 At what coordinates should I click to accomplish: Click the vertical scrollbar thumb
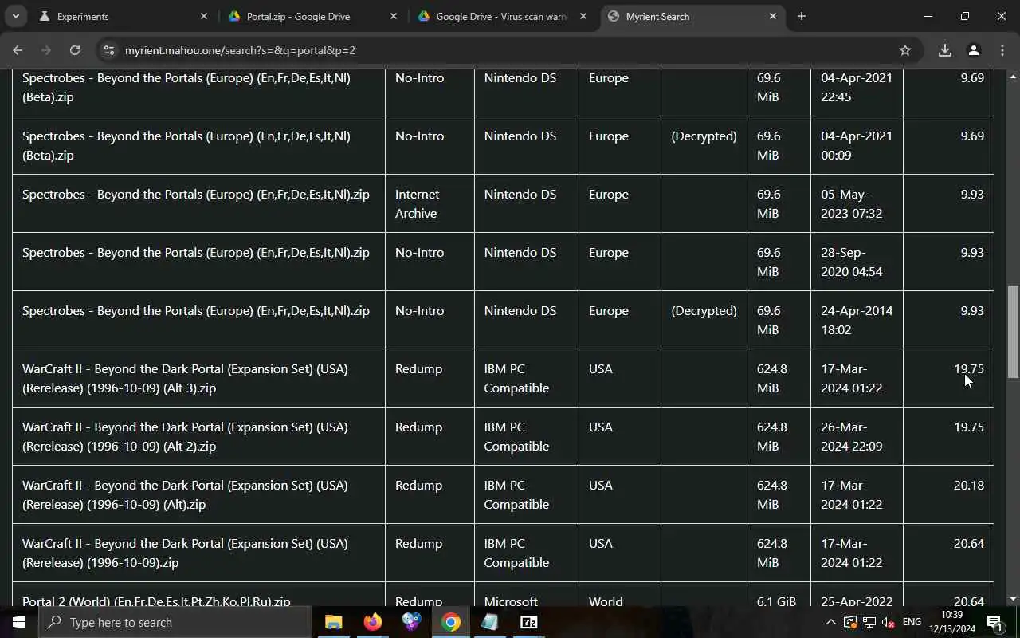[1013, 331]
